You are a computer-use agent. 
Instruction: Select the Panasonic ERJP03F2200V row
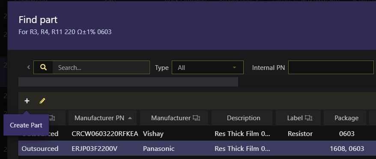pyautogui.click(x=197, y=148)
